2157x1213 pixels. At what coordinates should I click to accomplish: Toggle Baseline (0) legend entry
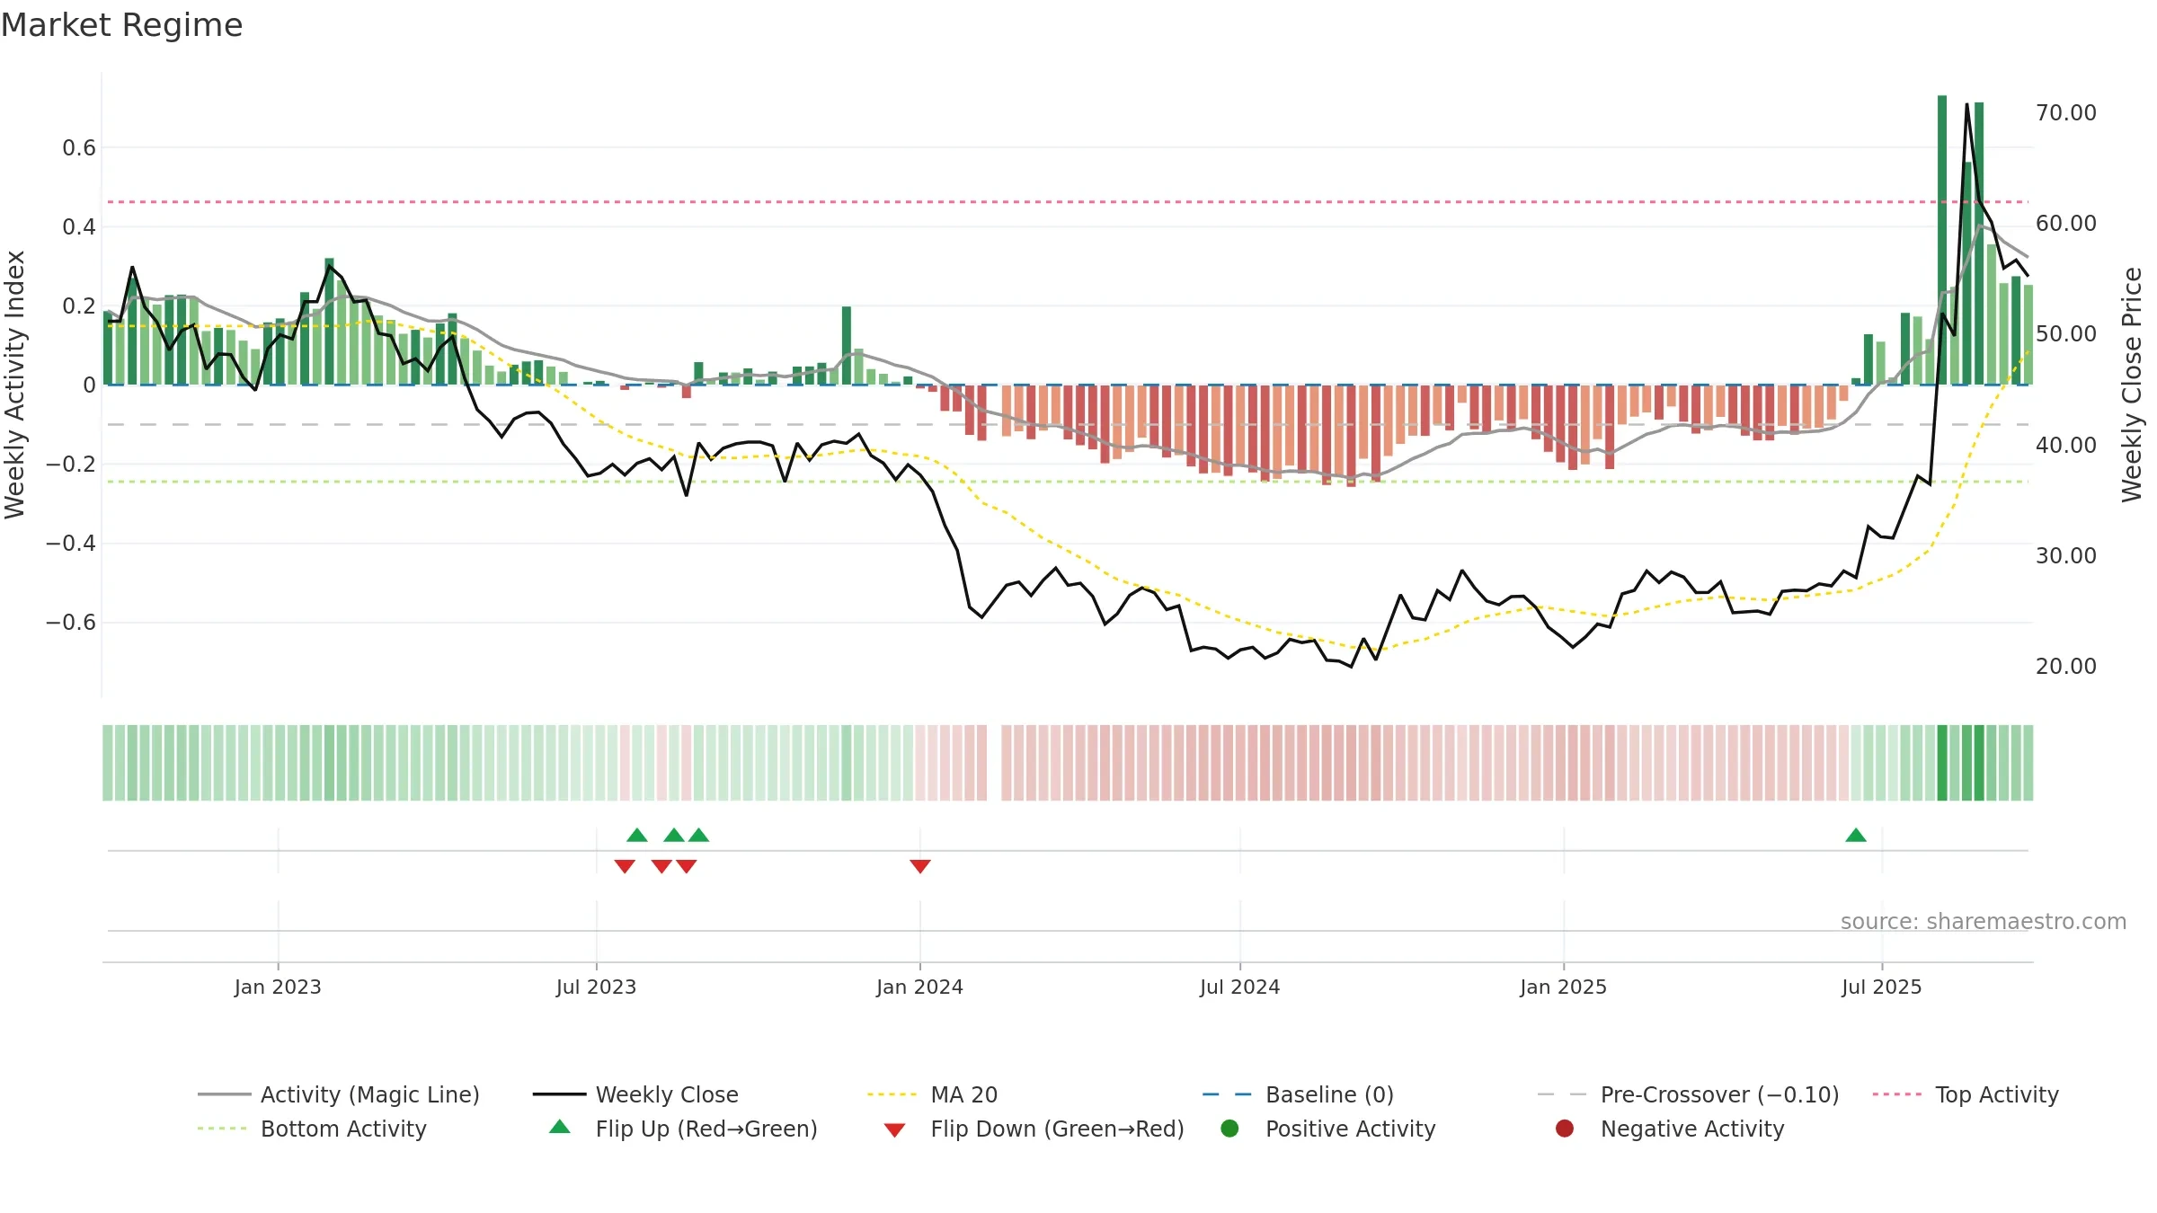(1298, 1094)
